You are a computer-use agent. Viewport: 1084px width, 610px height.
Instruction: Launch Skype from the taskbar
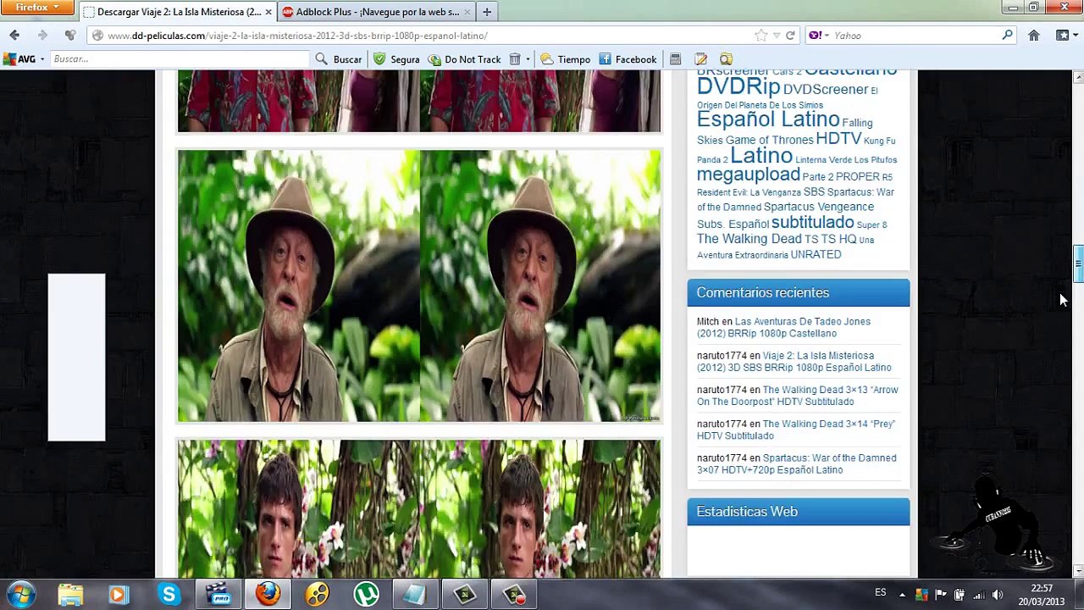169,594
